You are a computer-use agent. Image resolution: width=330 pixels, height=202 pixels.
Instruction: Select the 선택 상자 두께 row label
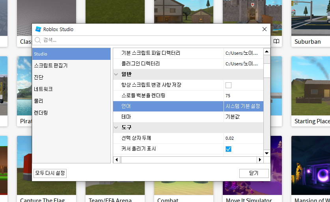click(x=136, y=138)
